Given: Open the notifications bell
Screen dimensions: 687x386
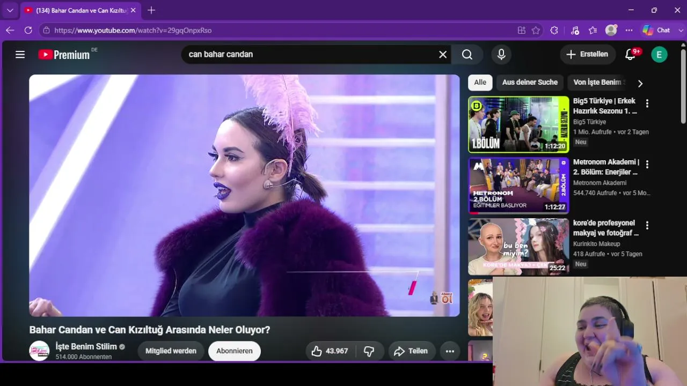Looking at the screenshot, I should (x=631, y=54).
